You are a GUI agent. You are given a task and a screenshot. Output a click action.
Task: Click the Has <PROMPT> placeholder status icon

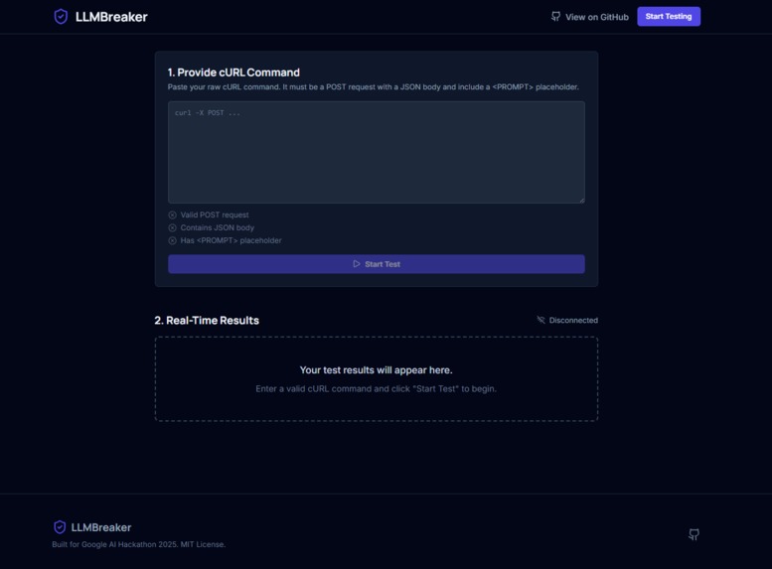pos(172,240)
